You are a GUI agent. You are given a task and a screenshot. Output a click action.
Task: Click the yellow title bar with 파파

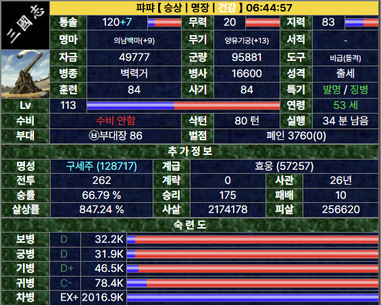[214, 8]
